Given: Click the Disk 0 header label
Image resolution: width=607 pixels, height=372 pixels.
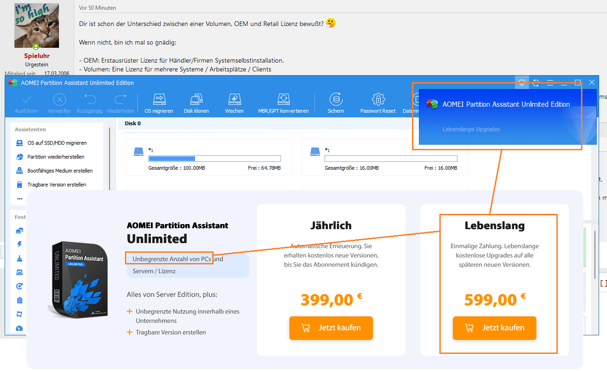Looking at the screenshot, I should (x=133, y=123).
